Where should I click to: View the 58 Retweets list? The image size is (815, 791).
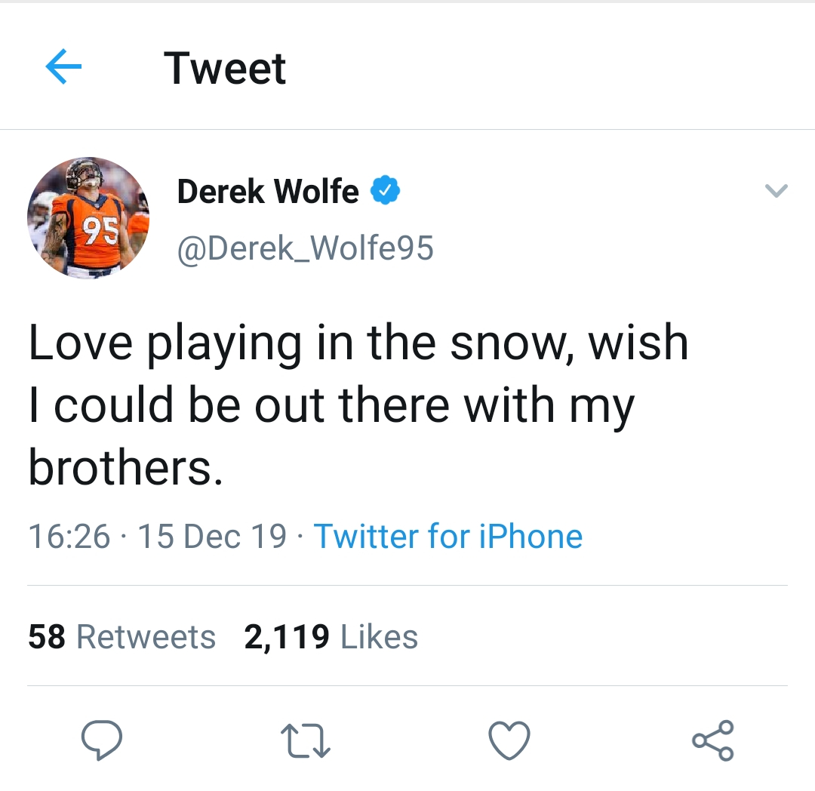pyautogui.click(x=122, y=636)
